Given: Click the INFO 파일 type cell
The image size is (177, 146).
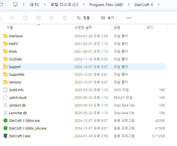Looking at the screenshot, I should pos(121,90).
